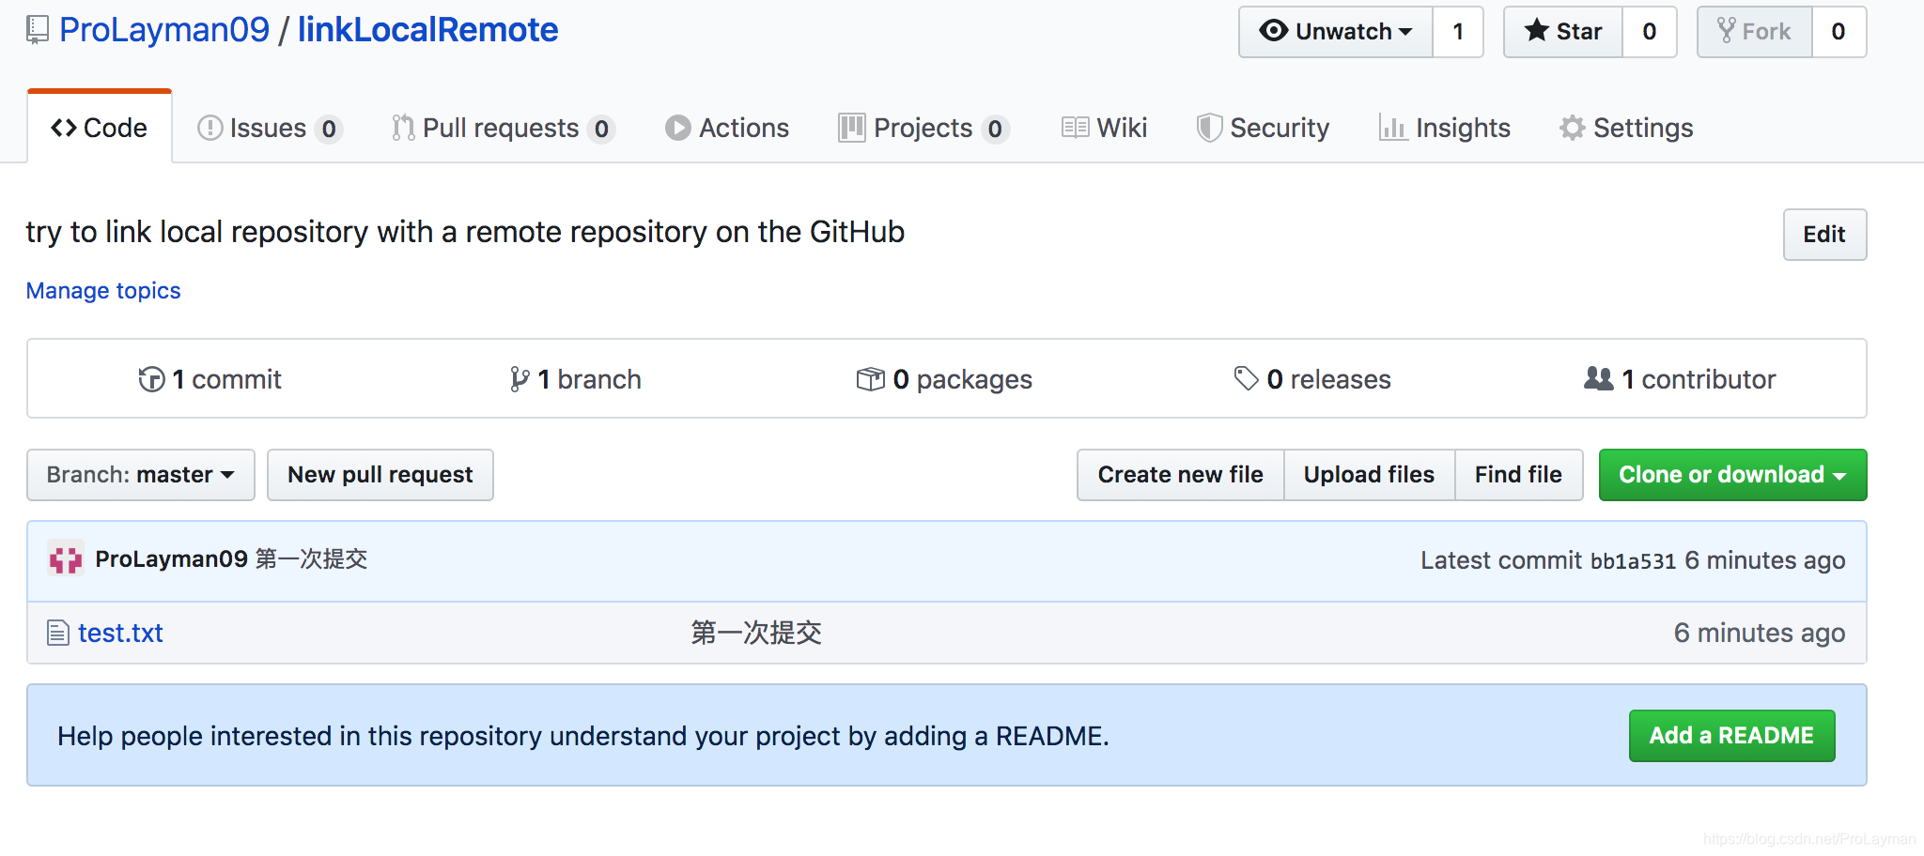Open the Settings tab
Screen dimensions: 1924x856
[x=1626, y=128]
